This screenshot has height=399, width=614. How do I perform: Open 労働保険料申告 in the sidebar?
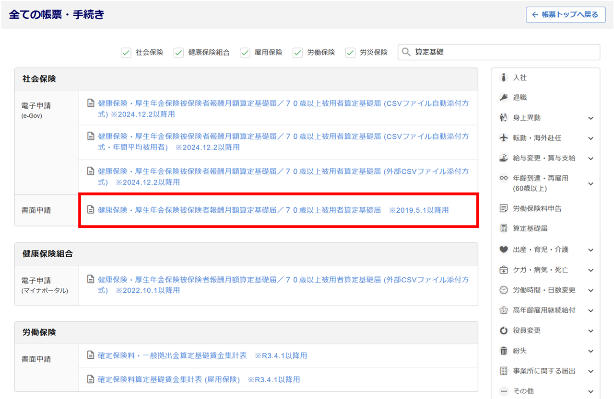pyautogui.click(x=537, y=208)
